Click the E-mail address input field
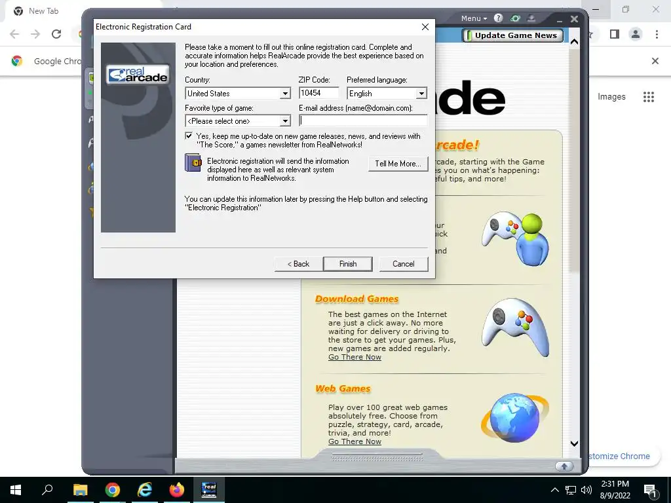 [x=363, y=121]
